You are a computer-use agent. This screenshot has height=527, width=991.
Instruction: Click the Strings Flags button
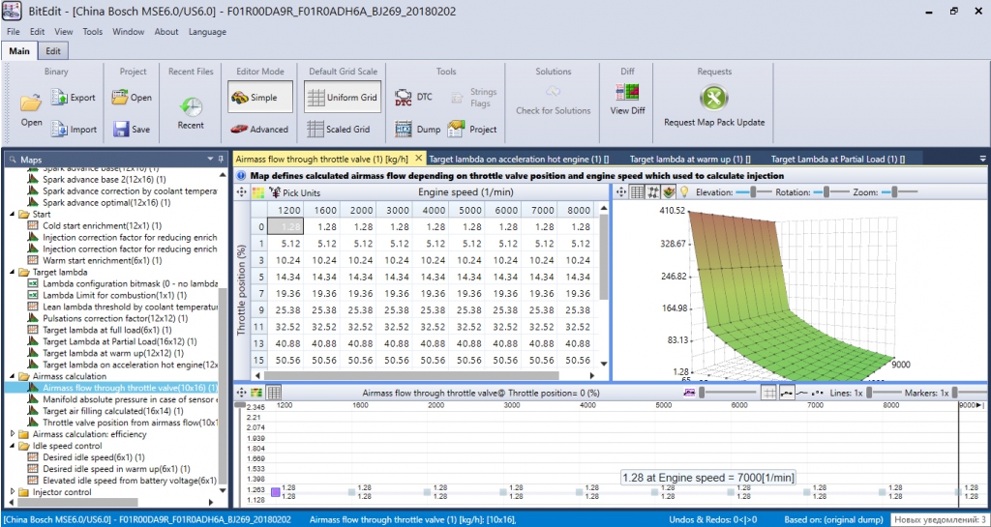click(474, 98)
